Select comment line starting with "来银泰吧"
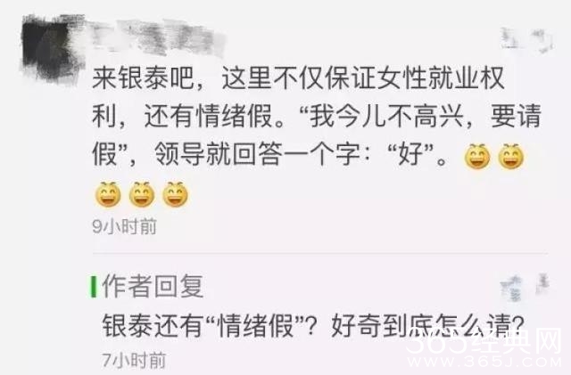Viewport: 571px width, 375px height. tap(298, 77)
